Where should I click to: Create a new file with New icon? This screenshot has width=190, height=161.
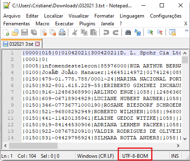click(x=6, y=32)
